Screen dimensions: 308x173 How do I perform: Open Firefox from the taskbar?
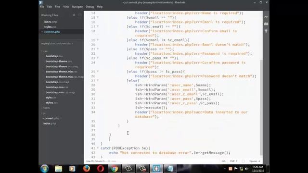(86, 169)
